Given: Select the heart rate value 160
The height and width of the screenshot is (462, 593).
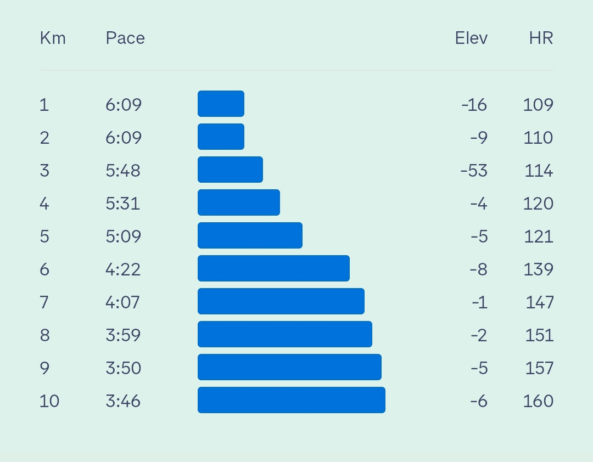Looking at the screenshot, I should click(x=538, y=401).
